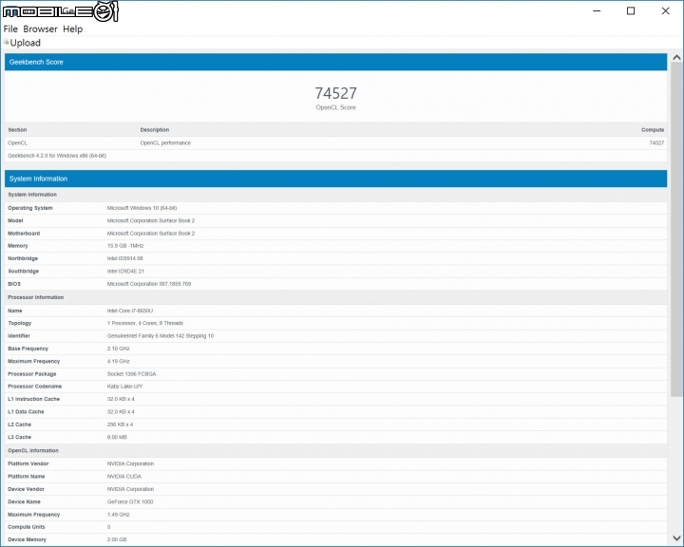This screenshot has width=684, height=547.
Task: Open the File menu
Action: point(10,28)
